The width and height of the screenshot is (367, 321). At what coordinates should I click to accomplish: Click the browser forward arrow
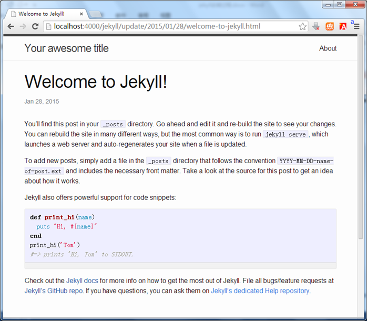(23, 26)
